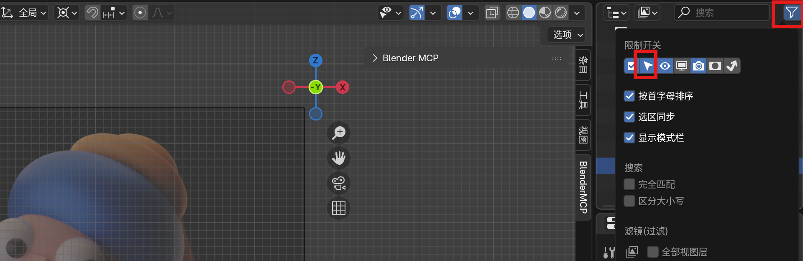The width and height of the screenshot is (803, 261).
Task: Click the red X axis gizmo
Action: tap(343, 87)
